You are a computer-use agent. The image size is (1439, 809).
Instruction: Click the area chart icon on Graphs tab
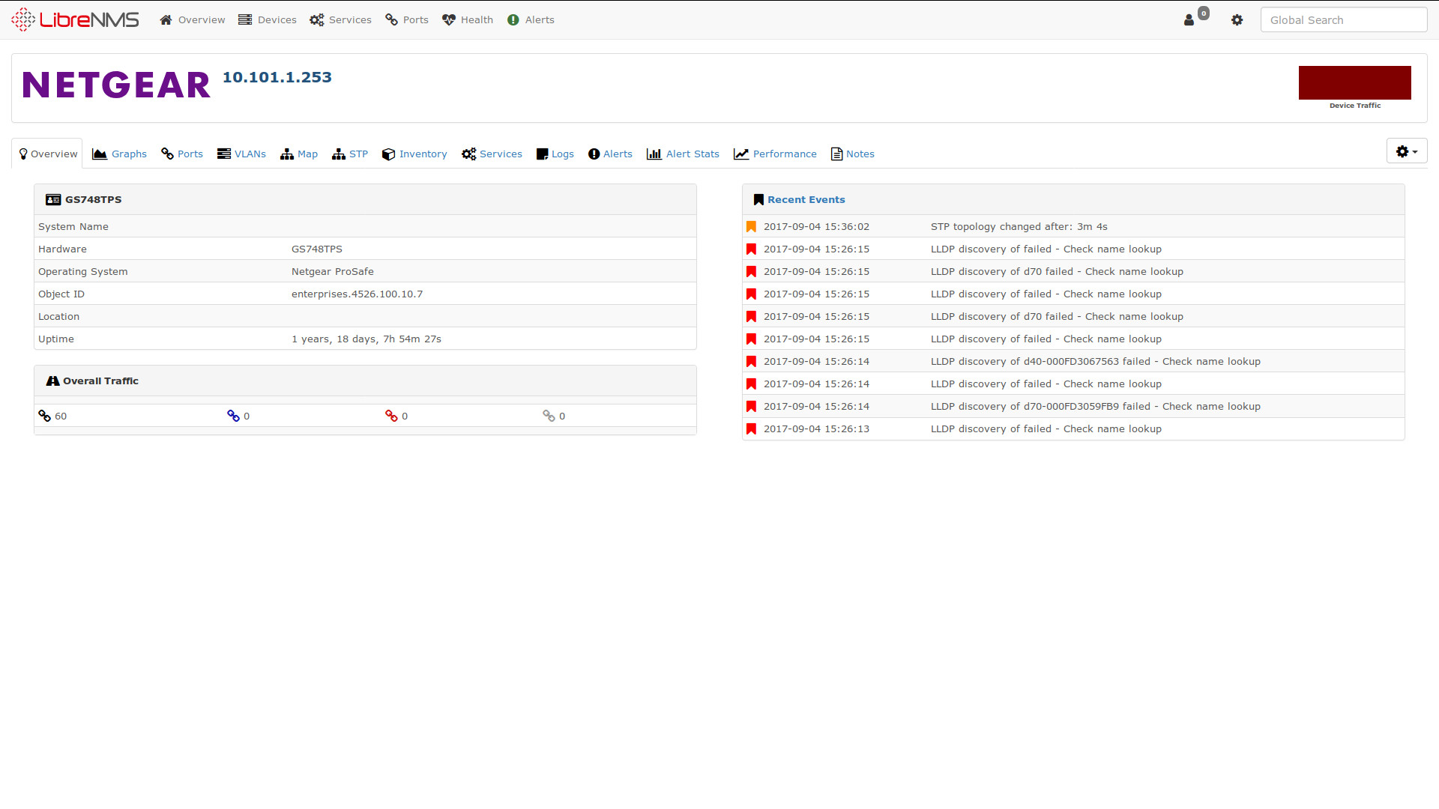(x=100, y=154)
